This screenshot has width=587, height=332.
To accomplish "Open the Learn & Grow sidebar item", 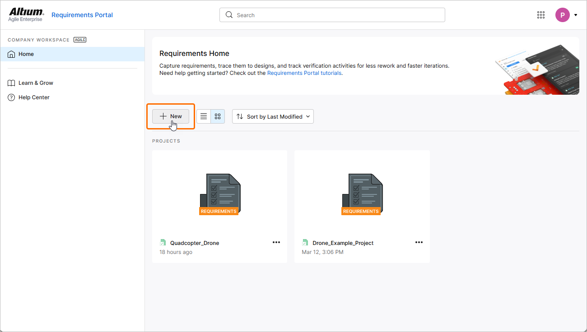I will tap(36, 83).
